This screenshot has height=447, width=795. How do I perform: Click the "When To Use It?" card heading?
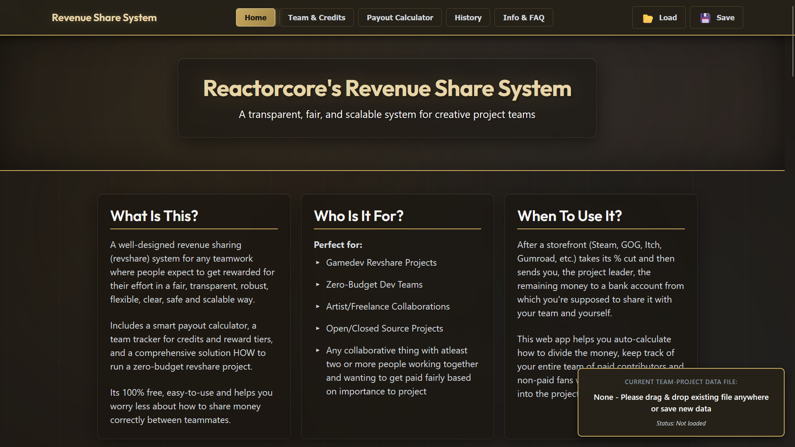coord(570,216)
